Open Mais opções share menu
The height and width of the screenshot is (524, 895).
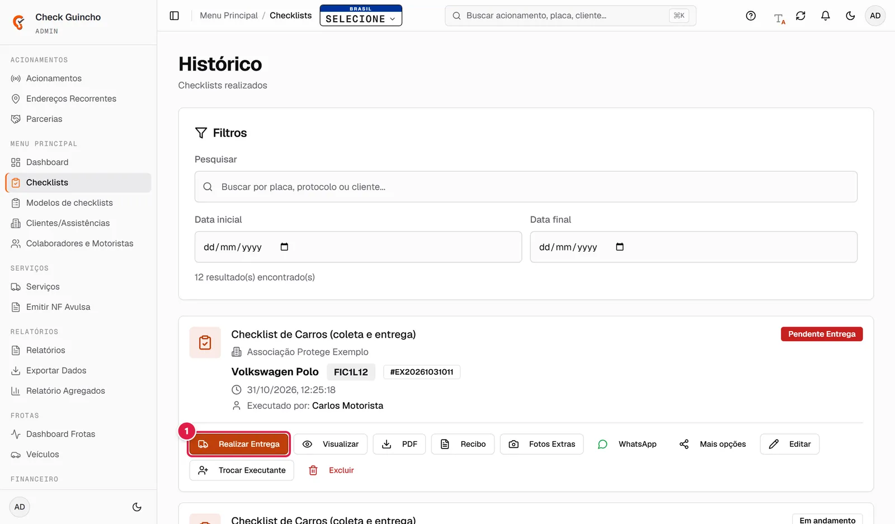[713, 444]
